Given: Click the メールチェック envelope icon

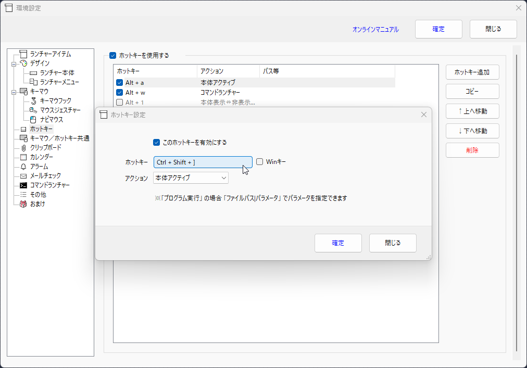Looking at the screenshot, I should [x=23, y=176].
